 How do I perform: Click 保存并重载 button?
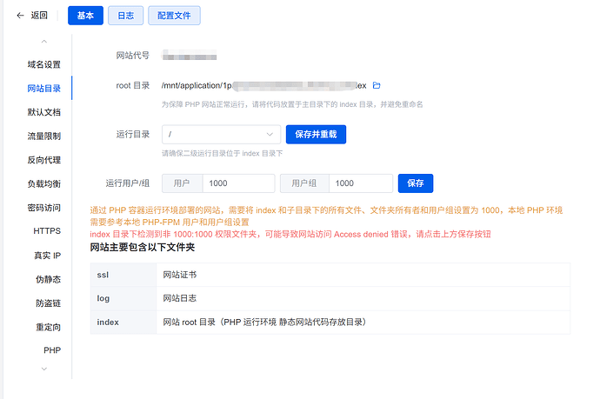[316, 135]
